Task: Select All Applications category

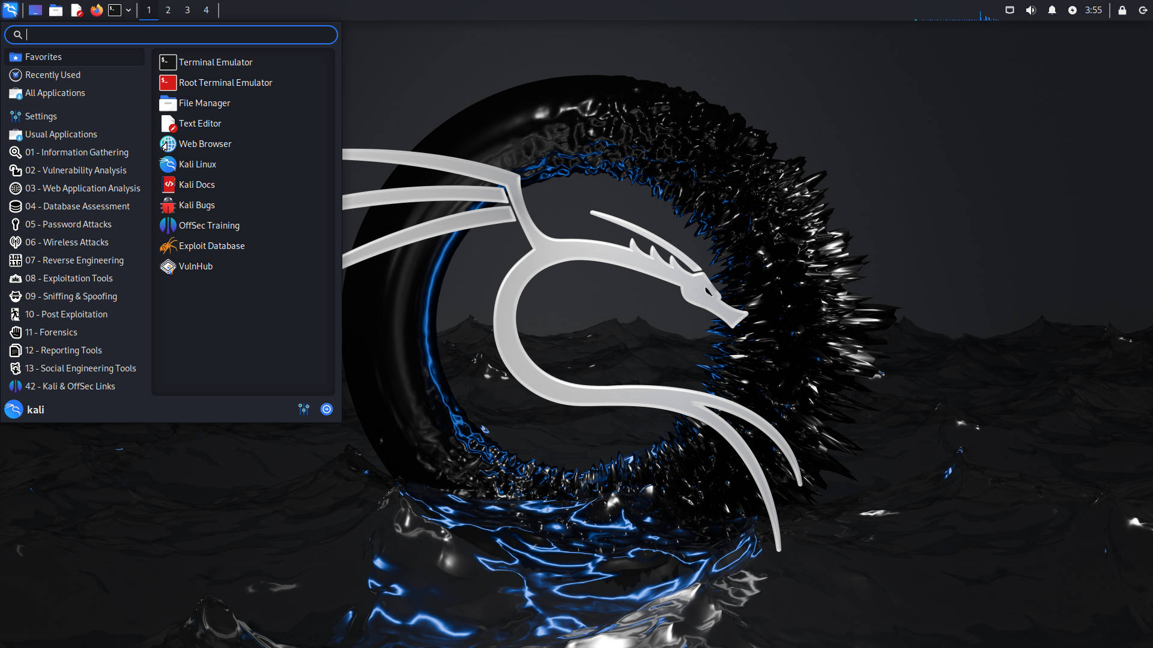Action: (x=55, y=92)
